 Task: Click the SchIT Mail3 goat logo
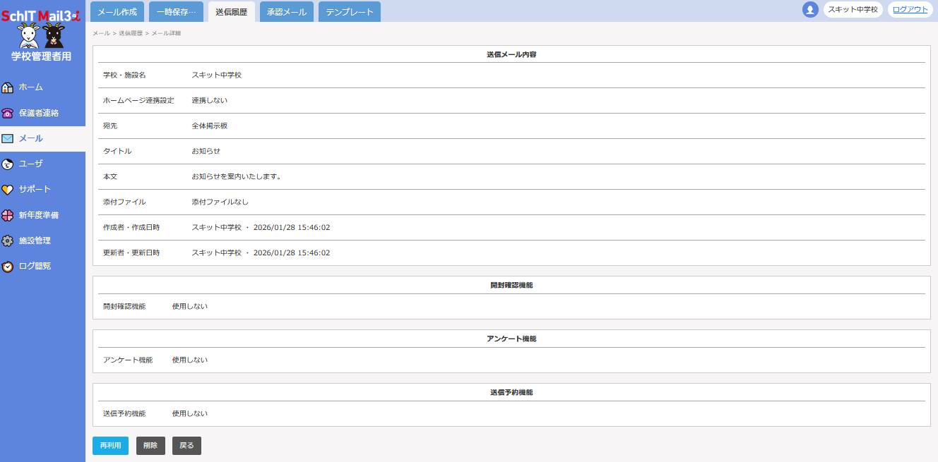(41, 34)
